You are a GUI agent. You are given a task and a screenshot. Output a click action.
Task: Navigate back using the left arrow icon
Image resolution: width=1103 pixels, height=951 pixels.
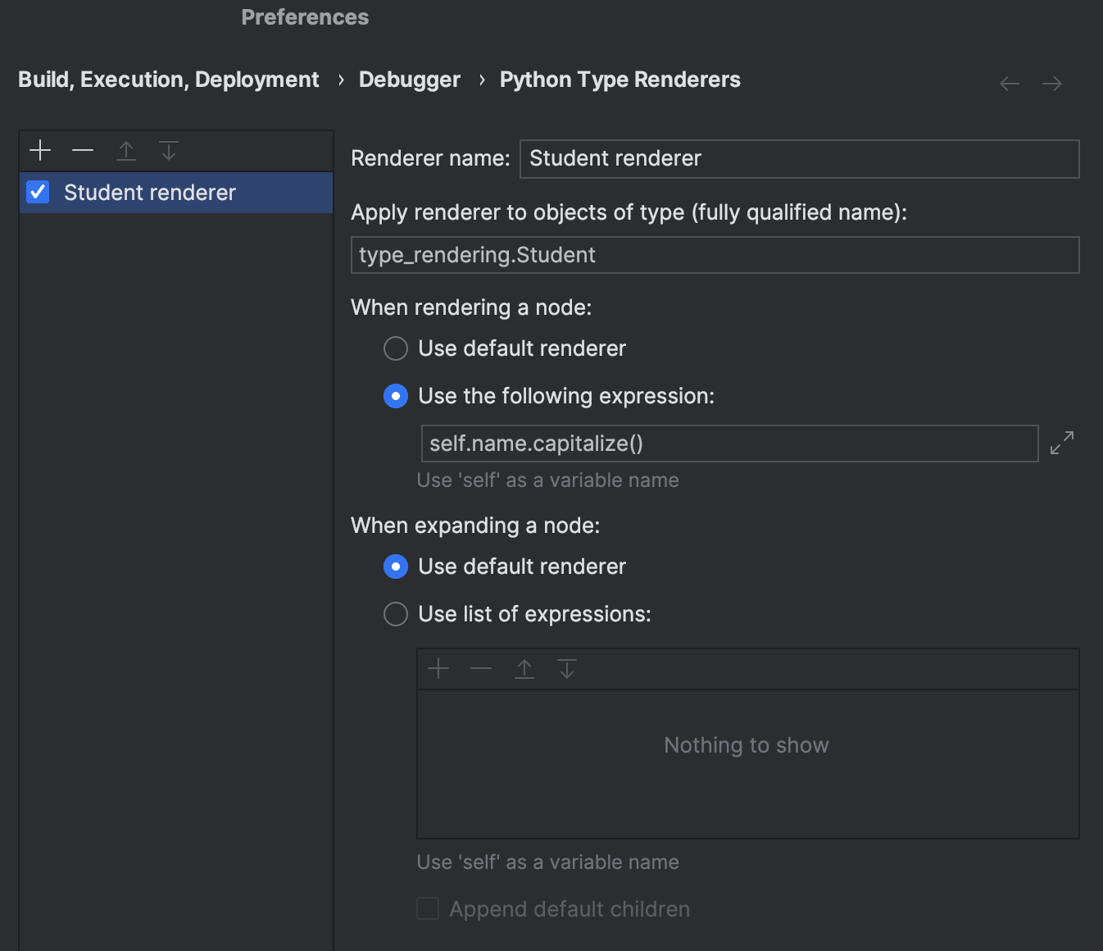1009,83
